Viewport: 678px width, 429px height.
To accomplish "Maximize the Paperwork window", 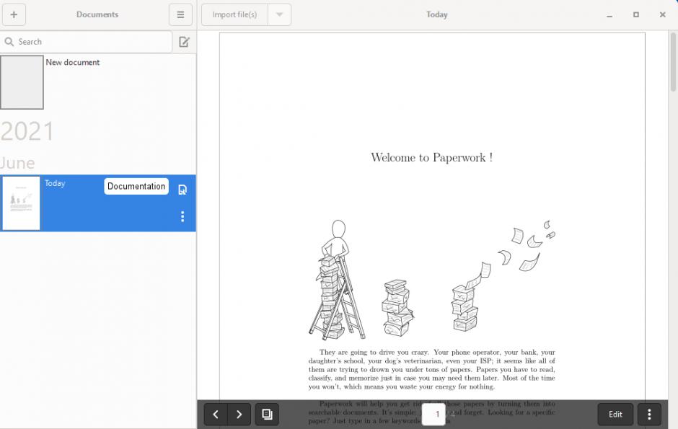I will tap(635, 14).
